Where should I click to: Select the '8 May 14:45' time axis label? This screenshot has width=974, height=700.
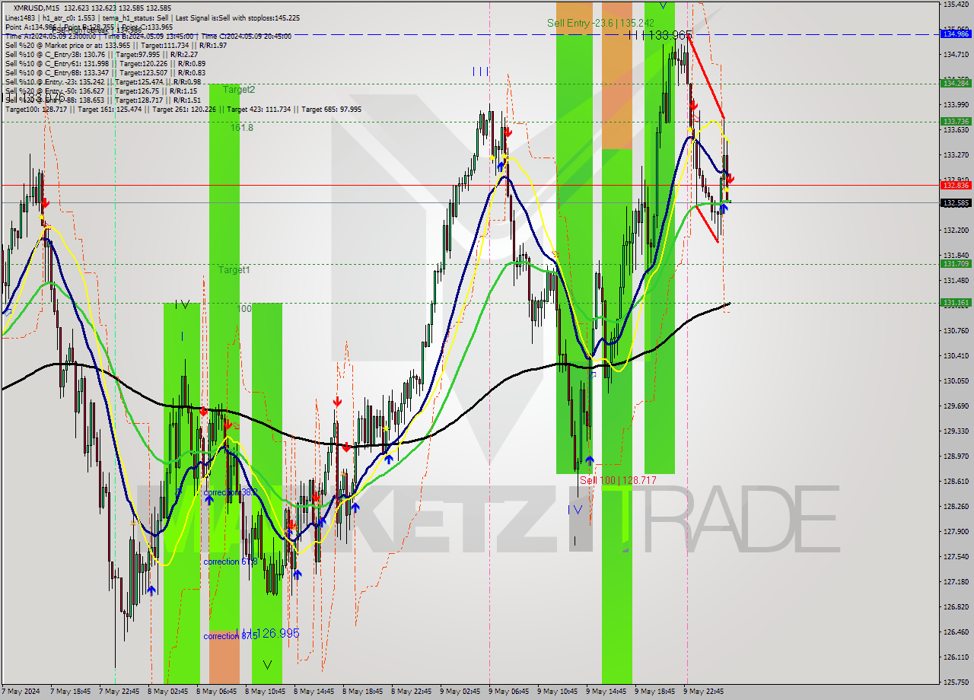point(314,692)
